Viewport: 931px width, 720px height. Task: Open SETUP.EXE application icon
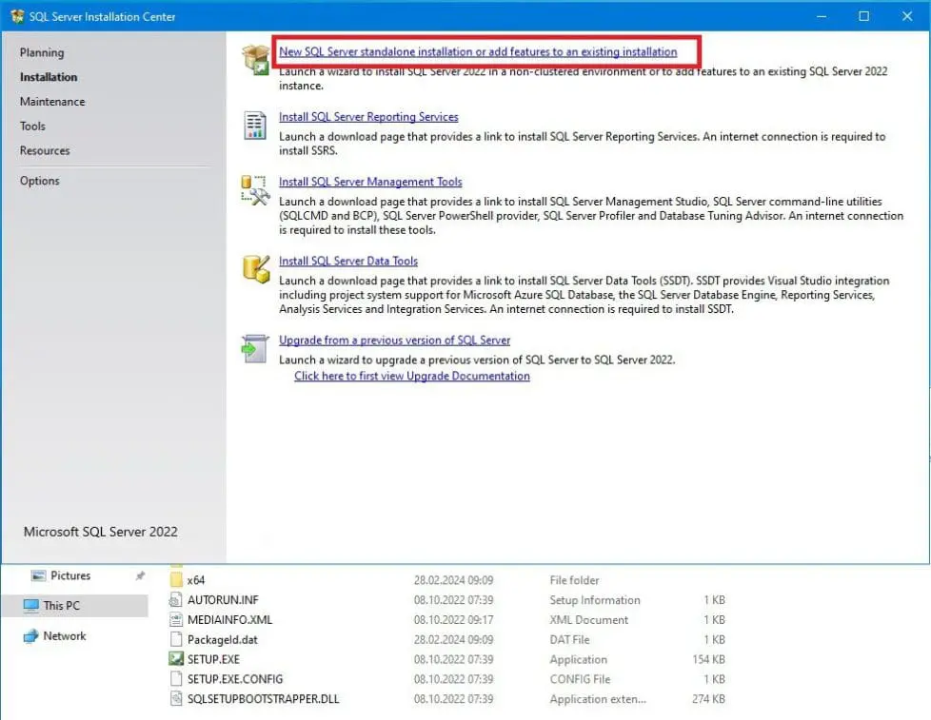pyautogui.click(x=176, y=659)
